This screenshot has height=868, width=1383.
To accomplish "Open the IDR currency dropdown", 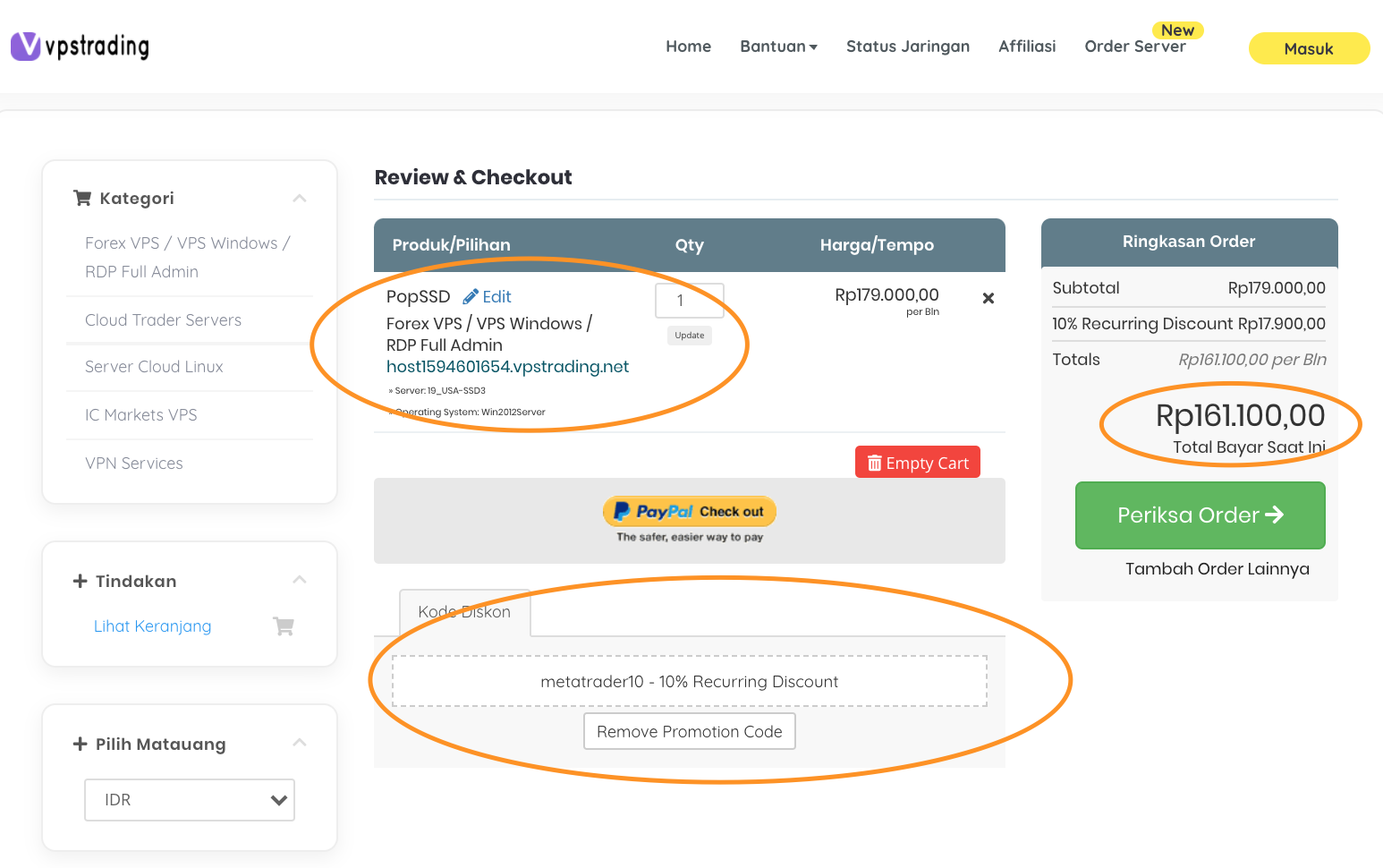I will [x=190, y=800].
